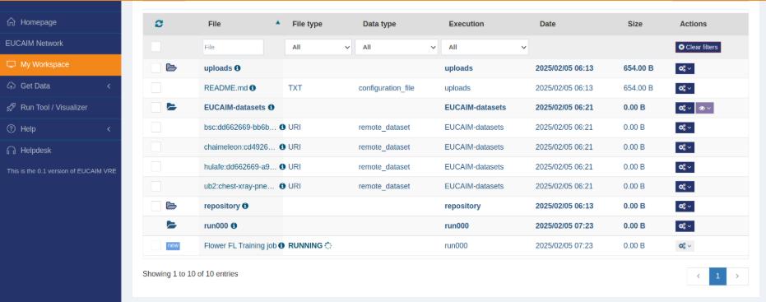Viewport: 766px width, 302px height.
Task: Select My Workspace in sidebar
Action: [61, 64]
